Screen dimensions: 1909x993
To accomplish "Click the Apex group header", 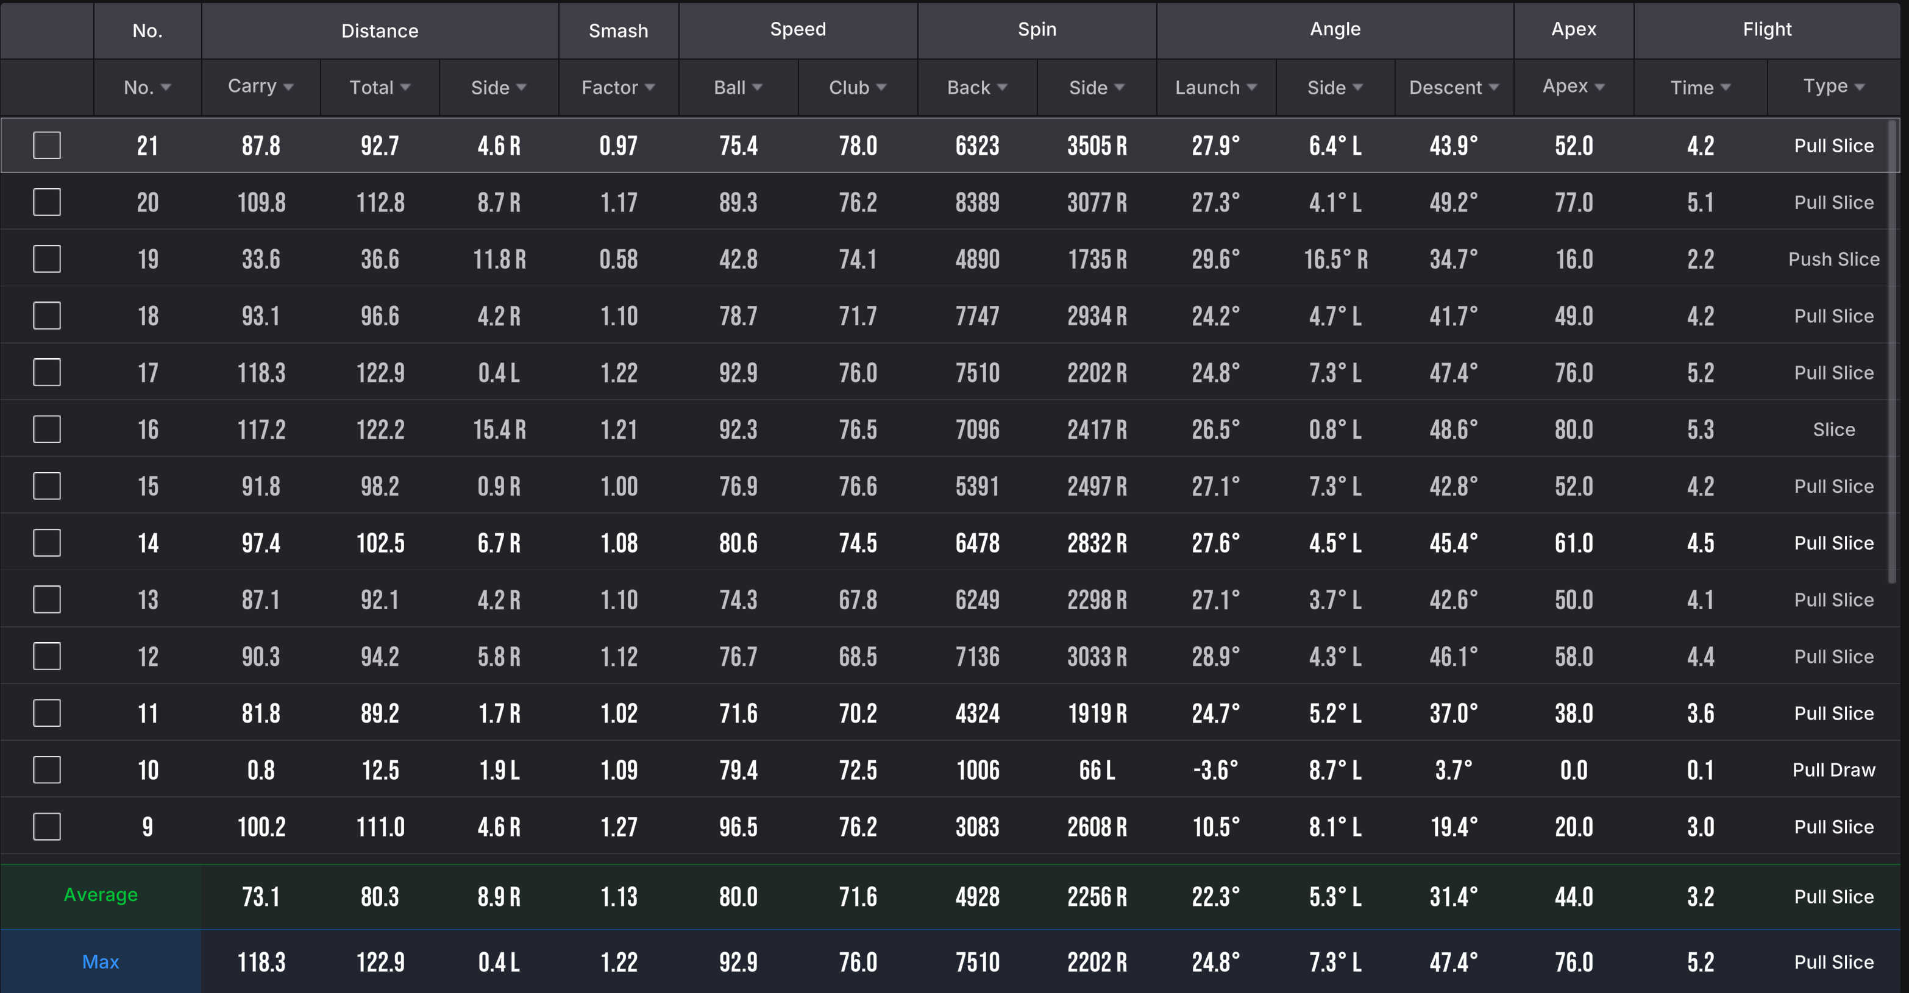I will click(x=1573, y=30).
